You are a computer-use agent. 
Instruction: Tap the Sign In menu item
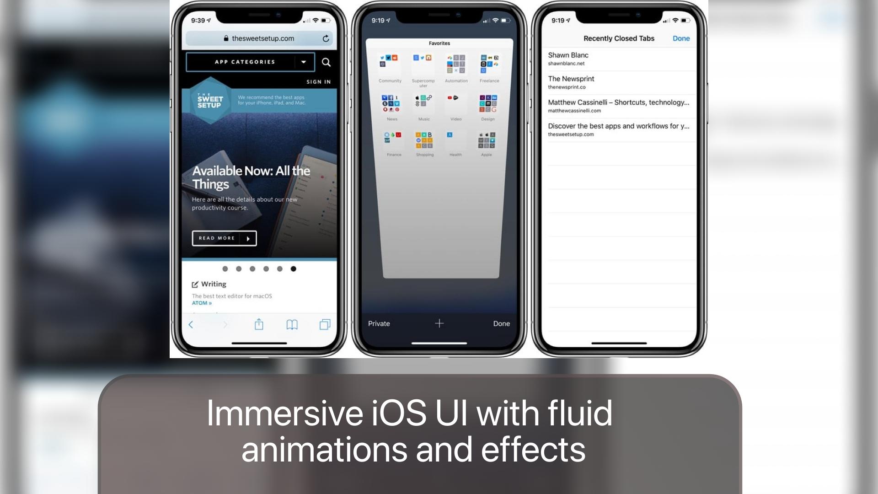coord(318,81)
